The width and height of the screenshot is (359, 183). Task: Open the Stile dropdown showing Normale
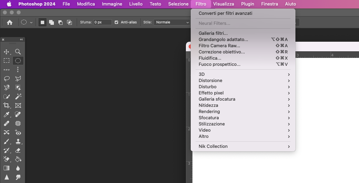point(172,22)
